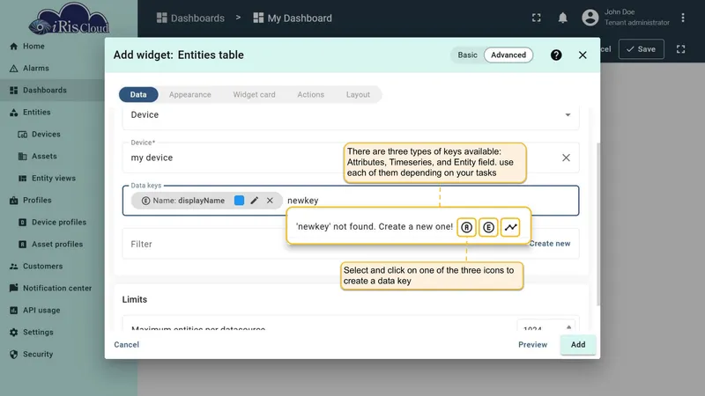Switch to the Appearance tab
The height and width of the screenshot is (396, 705).
[190, 95]
